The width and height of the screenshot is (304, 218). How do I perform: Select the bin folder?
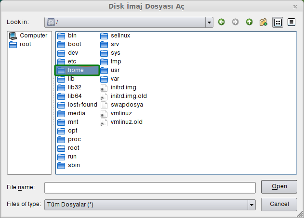[x=67, y=36]
